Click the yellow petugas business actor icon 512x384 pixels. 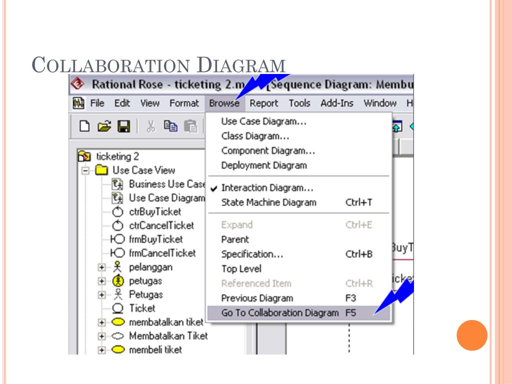click(118, 281)
